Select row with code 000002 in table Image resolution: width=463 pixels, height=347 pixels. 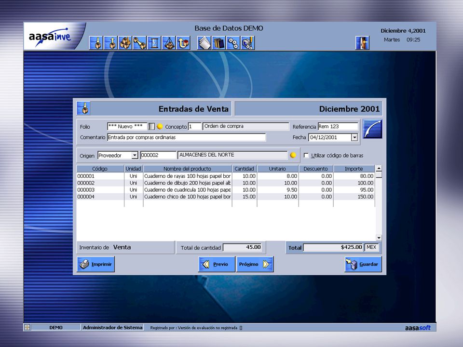(226, 183)
